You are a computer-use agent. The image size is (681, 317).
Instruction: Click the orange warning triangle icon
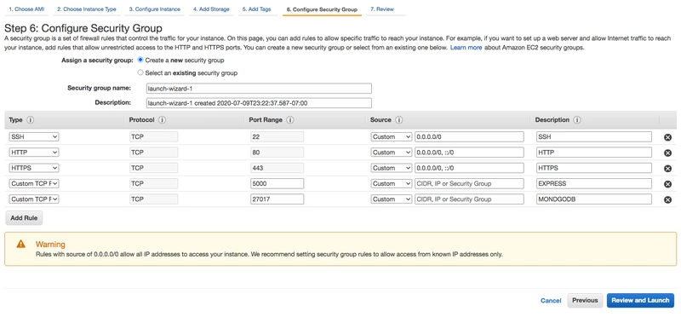(x=20, y=245)
